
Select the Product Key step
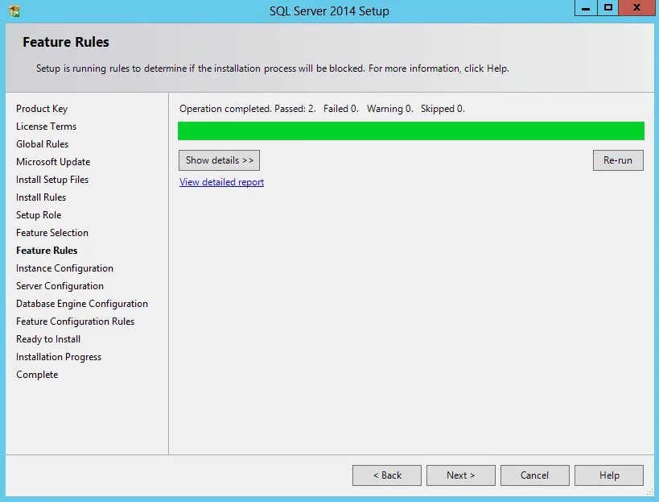pos(42,109)
